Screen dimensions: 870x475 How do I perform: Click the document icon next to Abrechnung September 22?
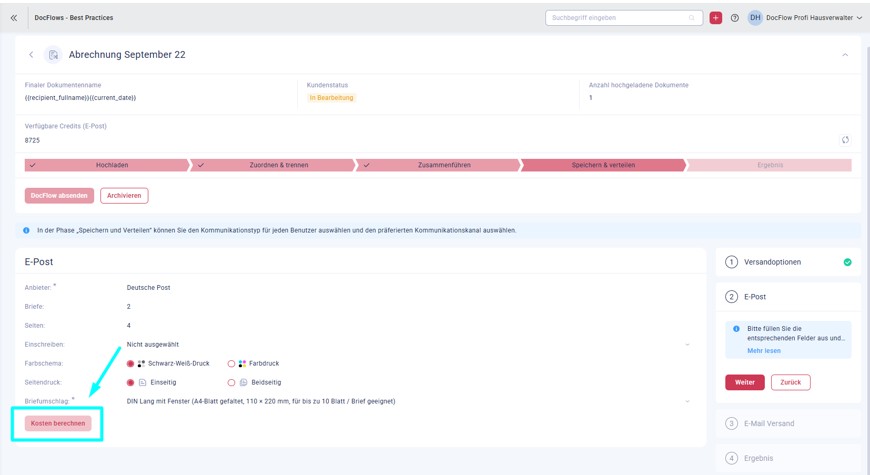point(53,55)
